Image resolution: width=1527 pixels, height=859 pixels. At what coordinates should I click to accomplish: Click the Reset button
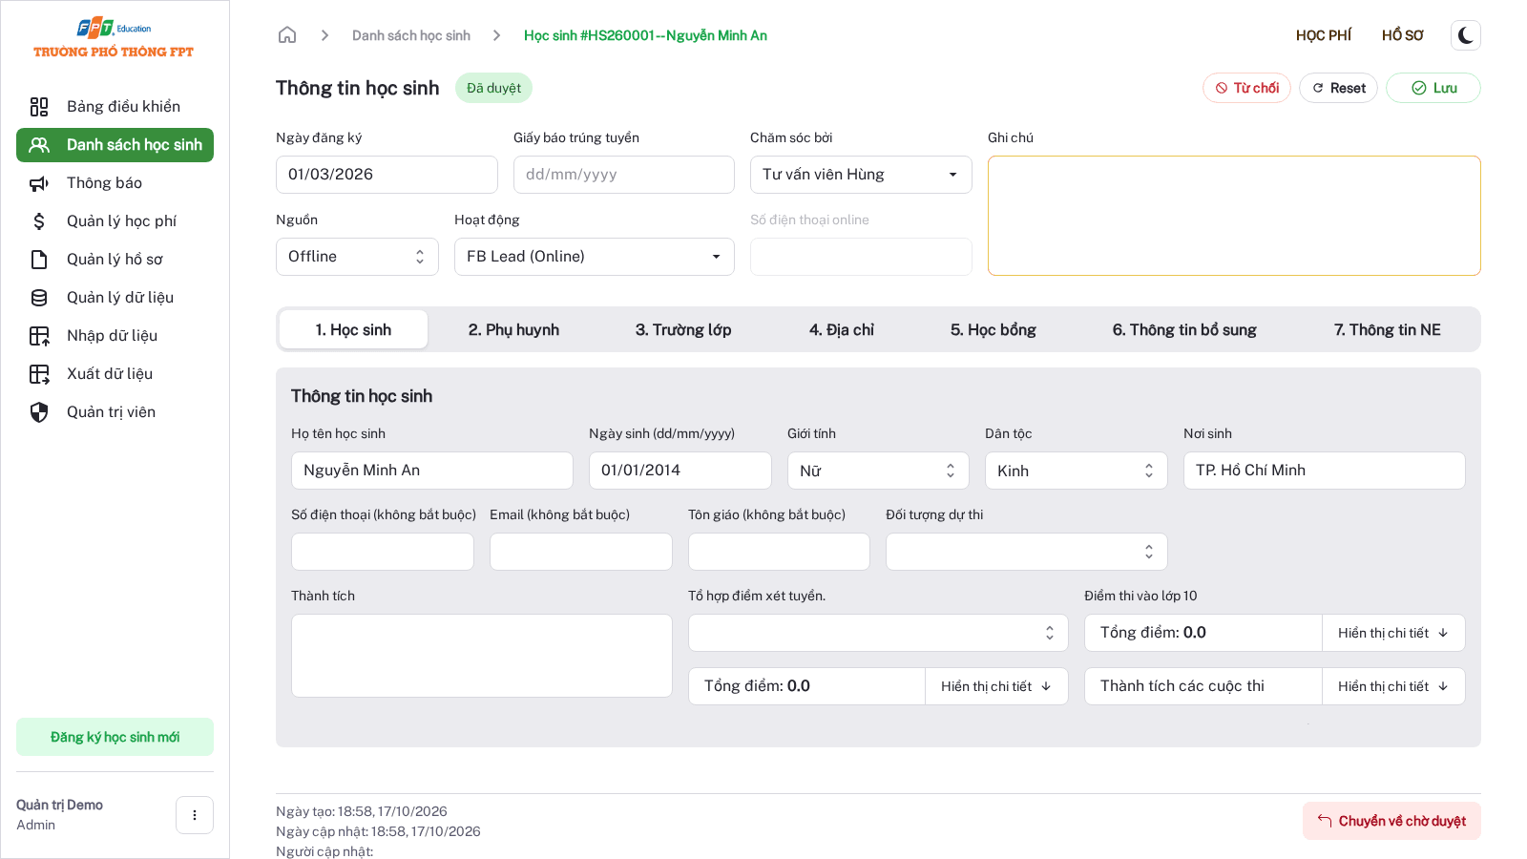tap(1338, 88)
